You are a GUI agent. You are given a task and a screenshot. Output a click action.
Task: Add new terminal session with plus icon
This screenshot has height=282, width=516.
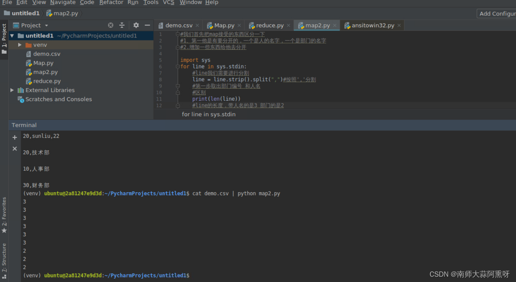click(x=15, y=137)
